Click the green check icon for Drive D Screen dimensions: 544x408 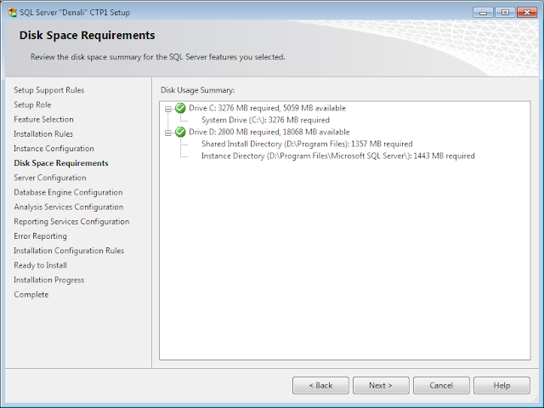pos(180,133)
